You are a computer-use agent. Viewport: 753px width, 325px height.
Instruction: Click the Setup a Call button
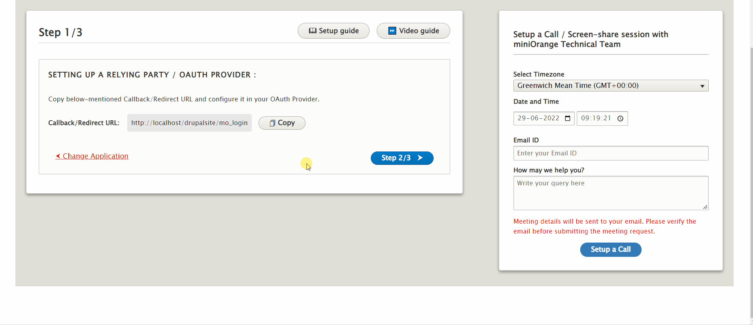point(610,249)
